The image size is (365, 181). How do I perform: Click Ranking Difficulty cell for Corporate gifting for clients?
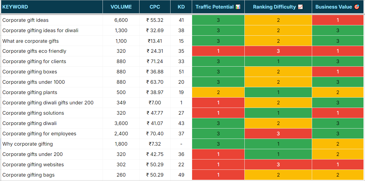[x=278, y=61]
